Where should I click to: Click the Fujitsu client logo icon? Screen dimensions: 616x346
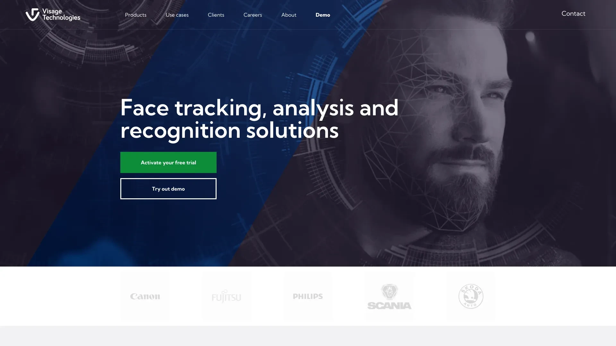226,296
